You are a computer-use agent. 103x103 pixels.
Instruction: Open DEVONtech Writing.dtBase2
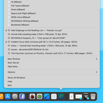(x=52, y=21)
